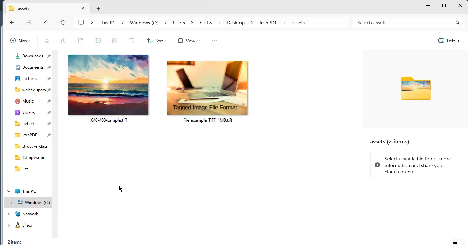The height and width of the screenshot is (245, 468).
Task: Open Downloads in the sidebar
Action: click(x=32, y=56)
